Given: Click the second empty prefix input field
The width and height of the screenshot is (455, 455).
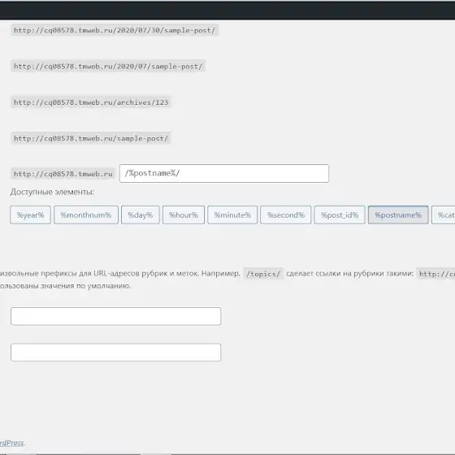Looking at the screenshot, I should pos(115,352).
